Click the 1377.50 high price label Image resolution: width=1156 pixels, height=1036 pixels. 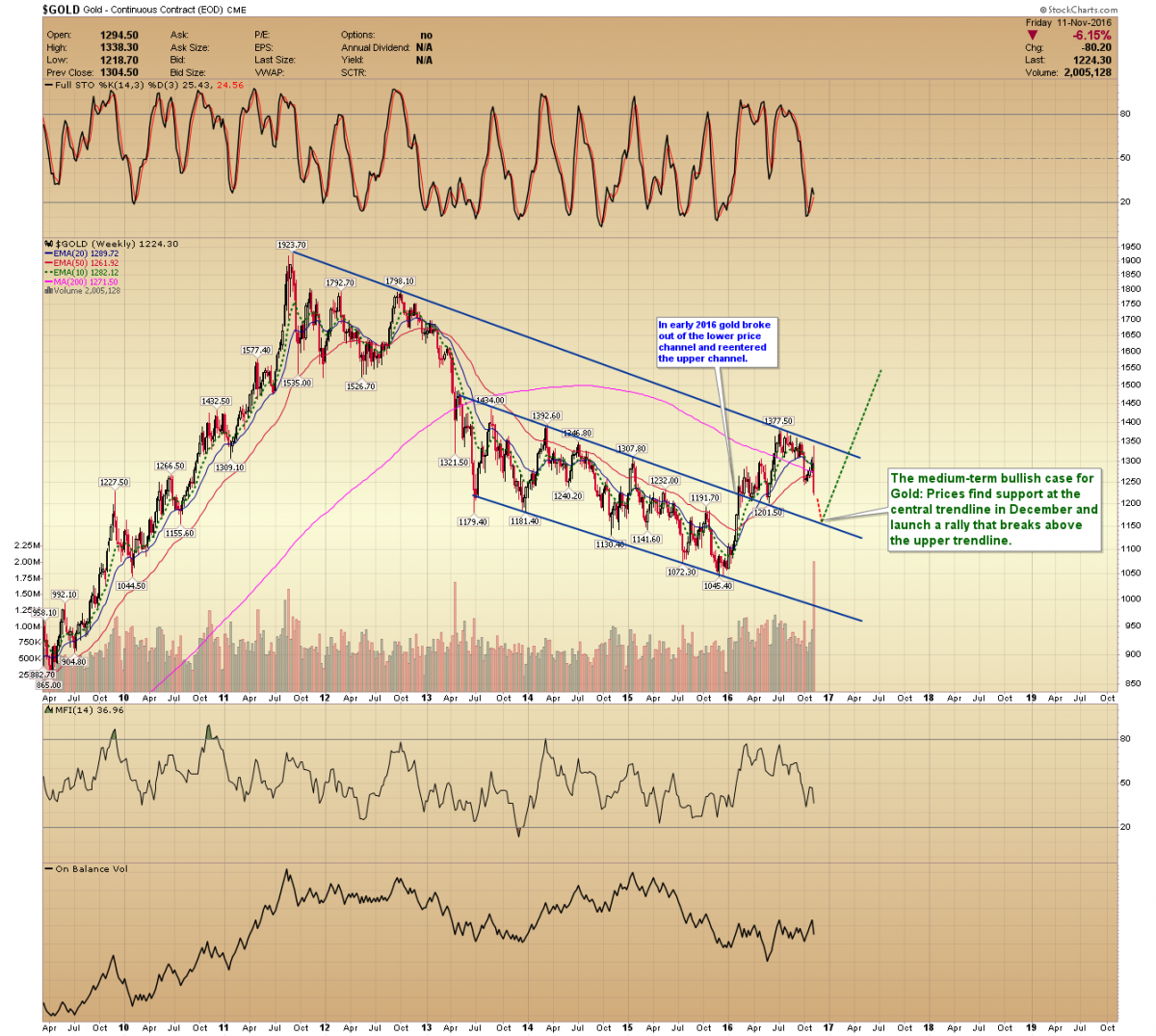[x=778, y=421]
